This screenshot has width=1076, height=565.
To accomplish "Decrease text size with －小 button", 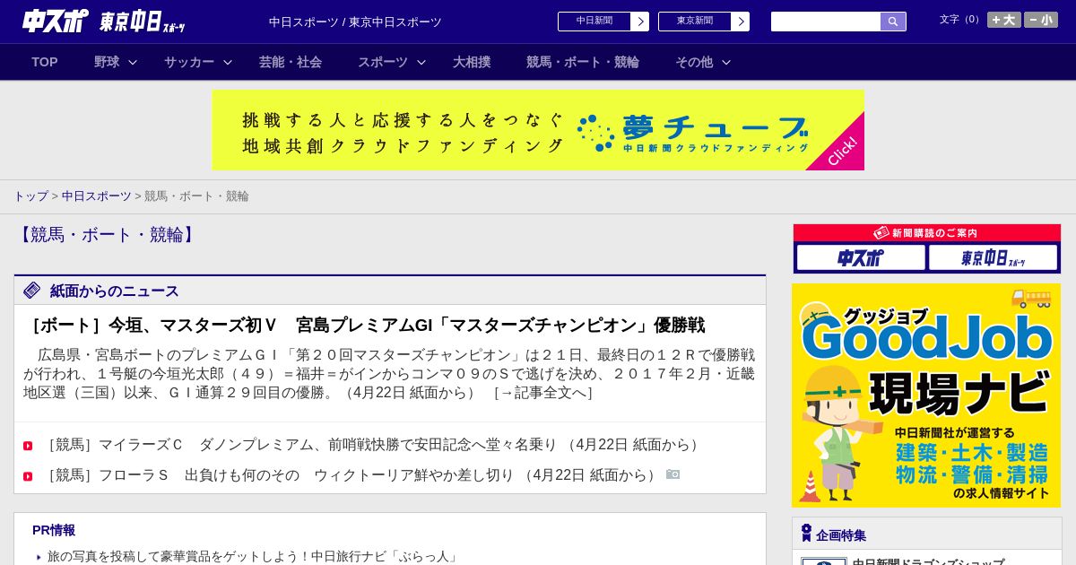I will [1041, 20].
